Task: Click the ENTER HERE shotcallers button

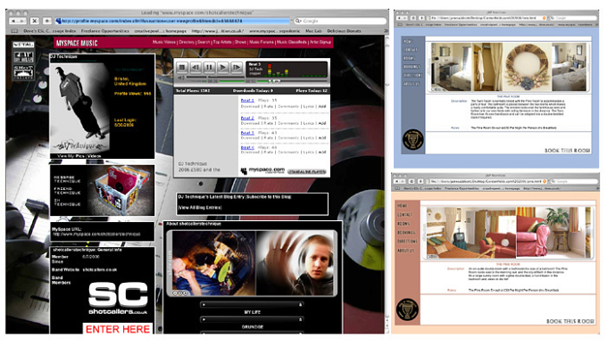Action: coord(118,329)
